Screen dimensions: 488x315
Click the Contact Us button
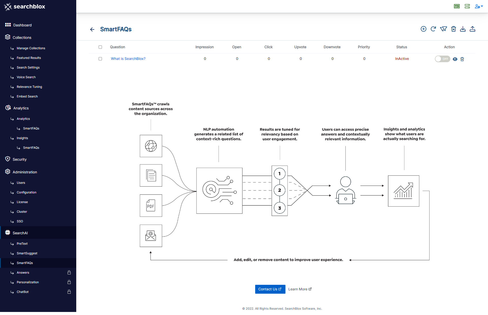point(270,289)
